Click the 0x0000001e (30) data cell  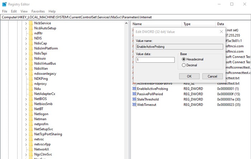point(229,99)
